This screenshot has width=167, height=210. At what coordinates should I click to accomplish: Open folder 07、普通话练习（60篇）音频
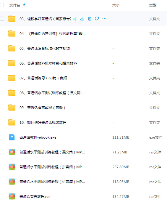point(43,78)
